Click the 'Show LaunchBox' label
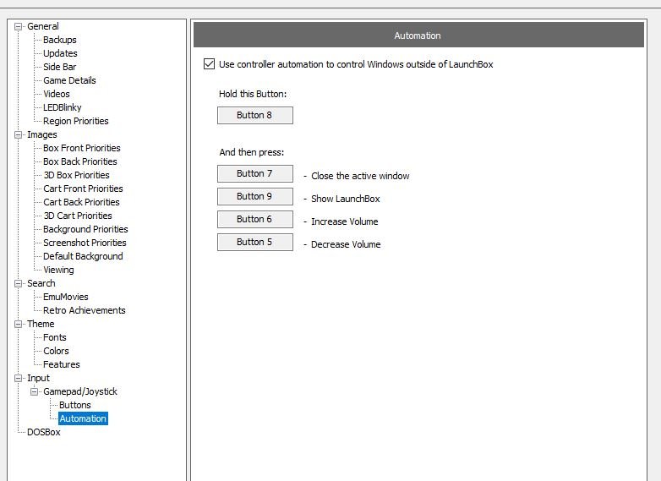 (x=345, y=199)
